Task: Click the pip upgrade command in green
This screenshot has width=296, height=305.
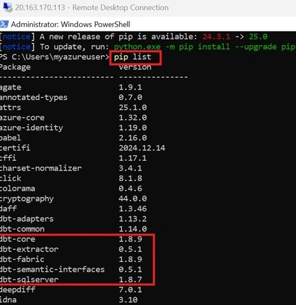Action: pyautogui.click(x=205, y=47)
